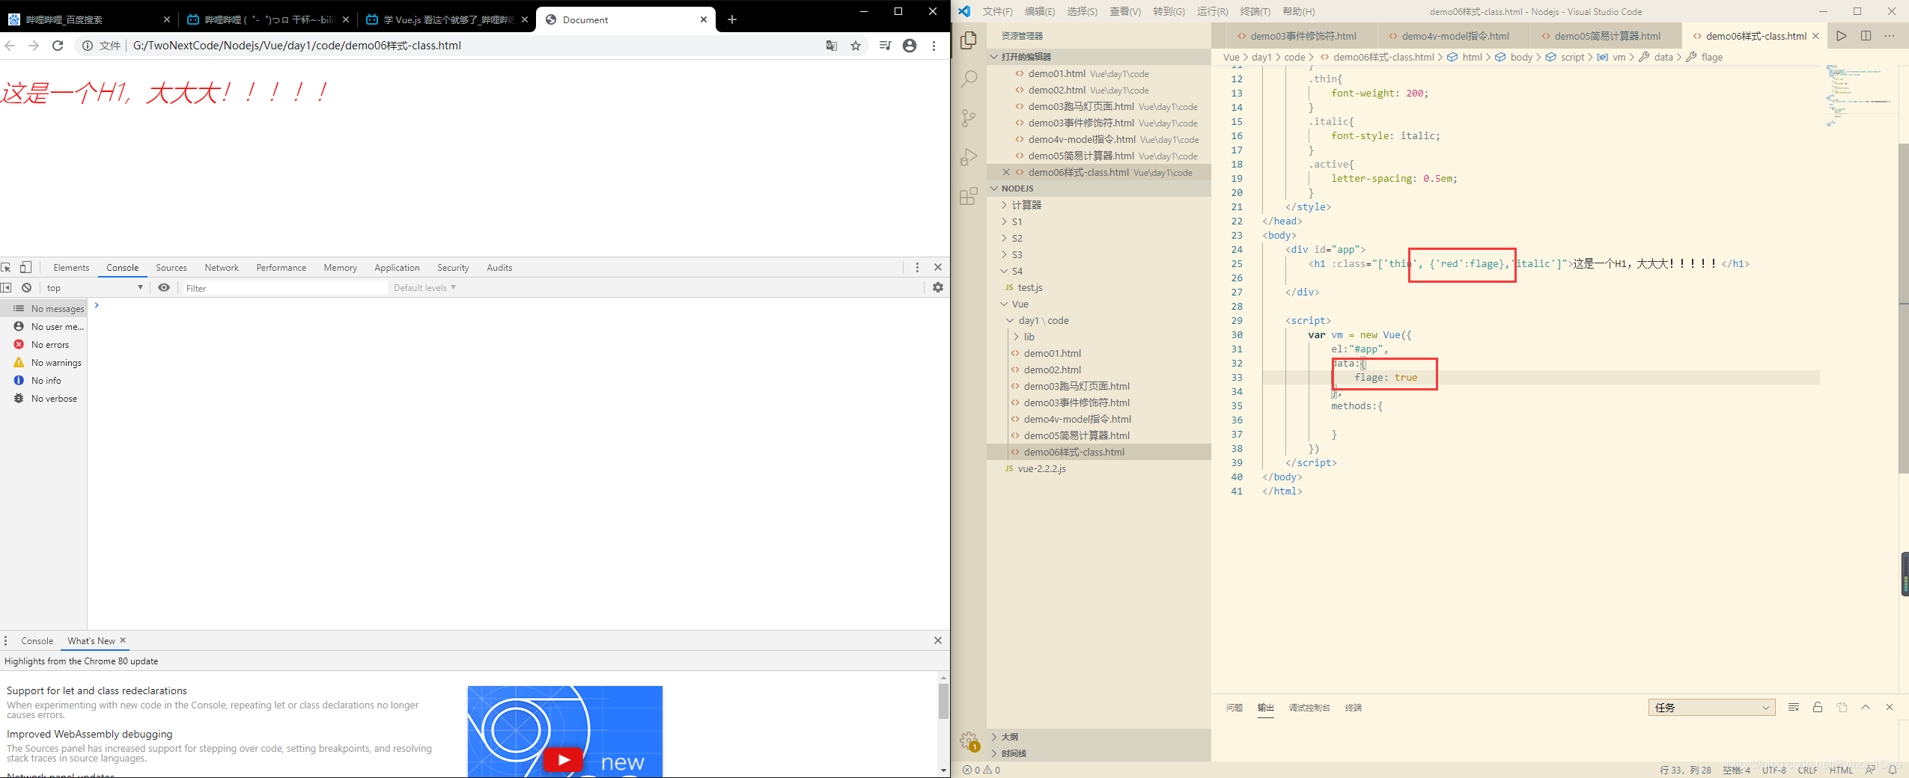Toggle DevTools device toolbar icon
1909x778 pixels.
pos(26,268)
